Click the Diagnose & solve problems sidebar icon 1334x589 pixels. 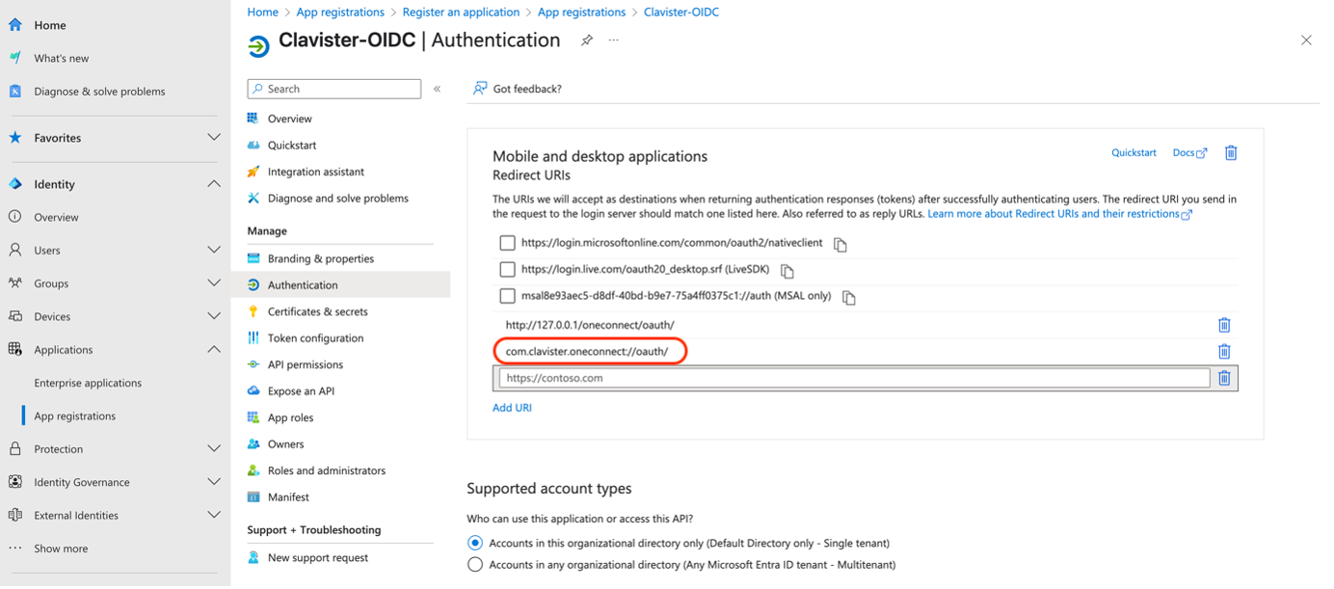tap(14, 92)
